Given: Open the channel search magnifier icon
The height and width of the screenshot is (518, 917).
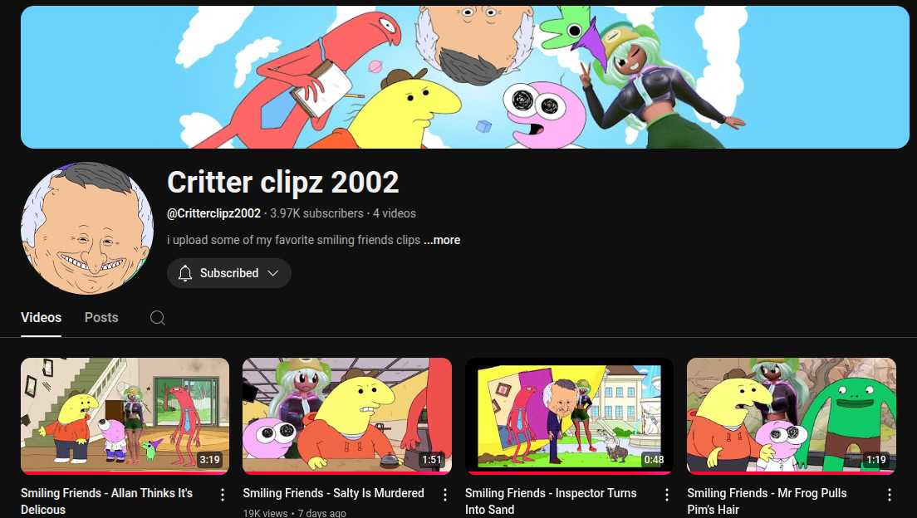Looking at the screenshot, I should pos(157,317).
